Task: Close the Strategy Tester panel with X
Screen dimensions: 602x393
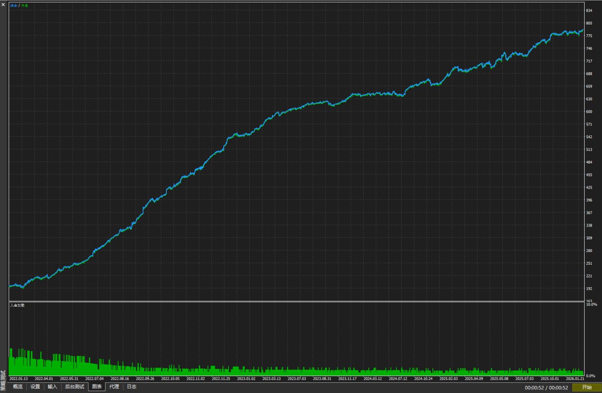Action: pos(3,4)
